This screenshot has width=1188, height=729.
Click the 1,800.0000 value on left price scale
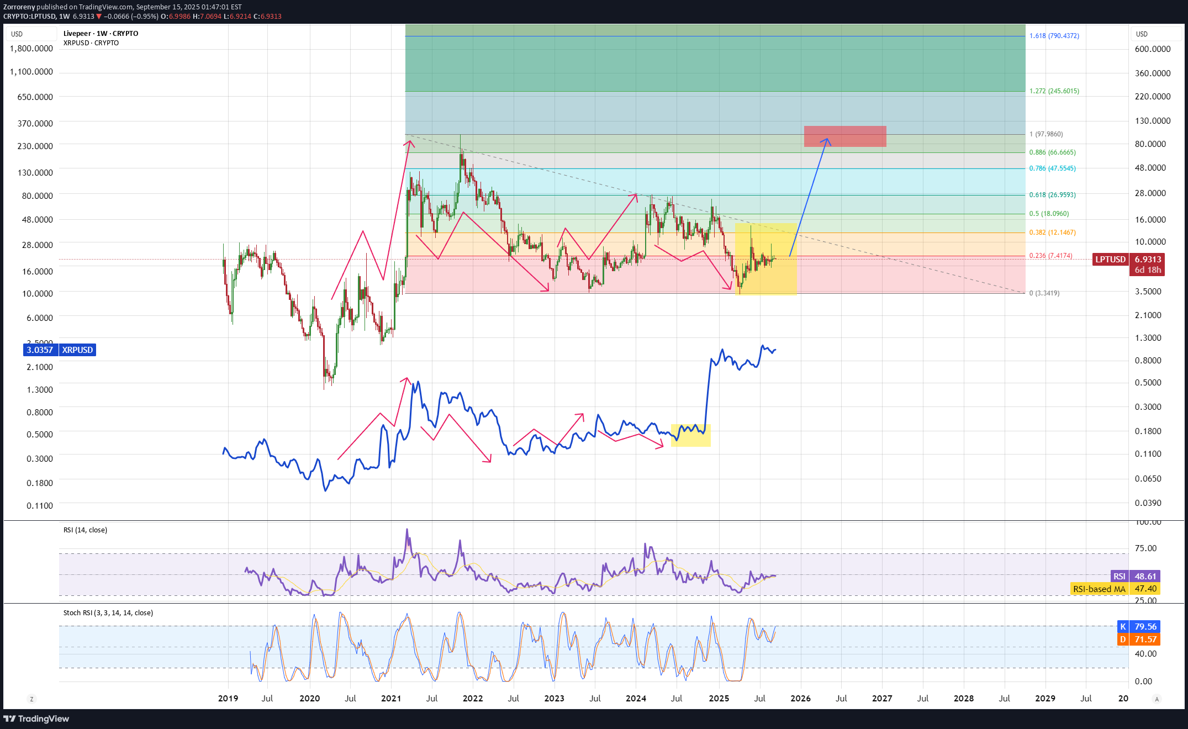[x=31, y=48]
